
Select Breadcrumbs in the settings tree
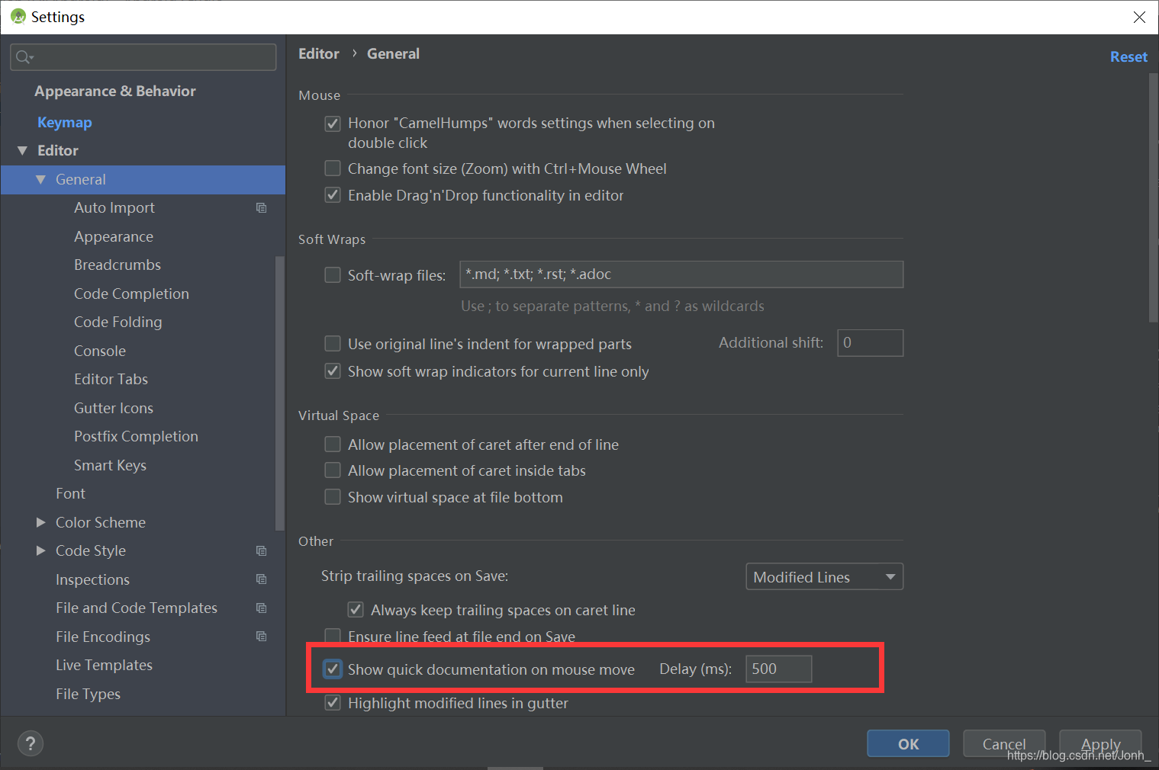click(118, 265)
